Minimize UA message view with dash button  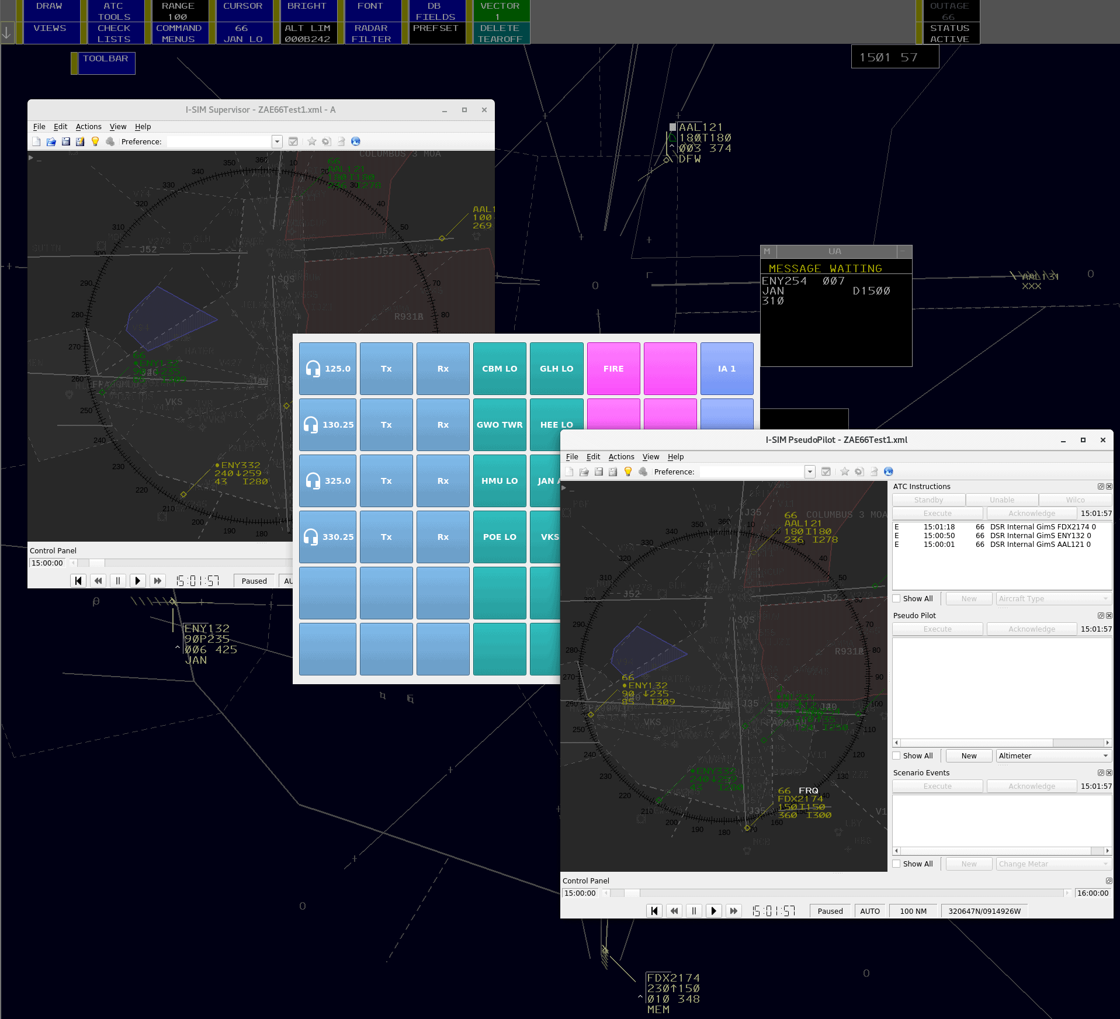[x=904, y=251]
